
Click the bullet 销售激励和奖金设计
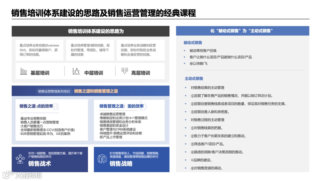(x=114, y=126)
